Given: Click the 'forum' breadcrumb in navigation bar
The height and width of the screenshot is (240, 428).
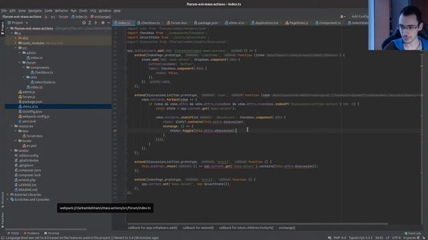Looking at the screenshot, I should (64, 17).
